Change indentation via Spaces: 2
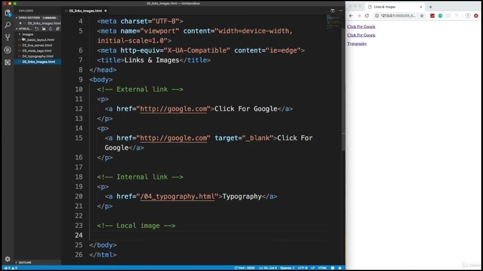Image resolution: width=483 pixels, height=271 pixels. tap(287, 268)
